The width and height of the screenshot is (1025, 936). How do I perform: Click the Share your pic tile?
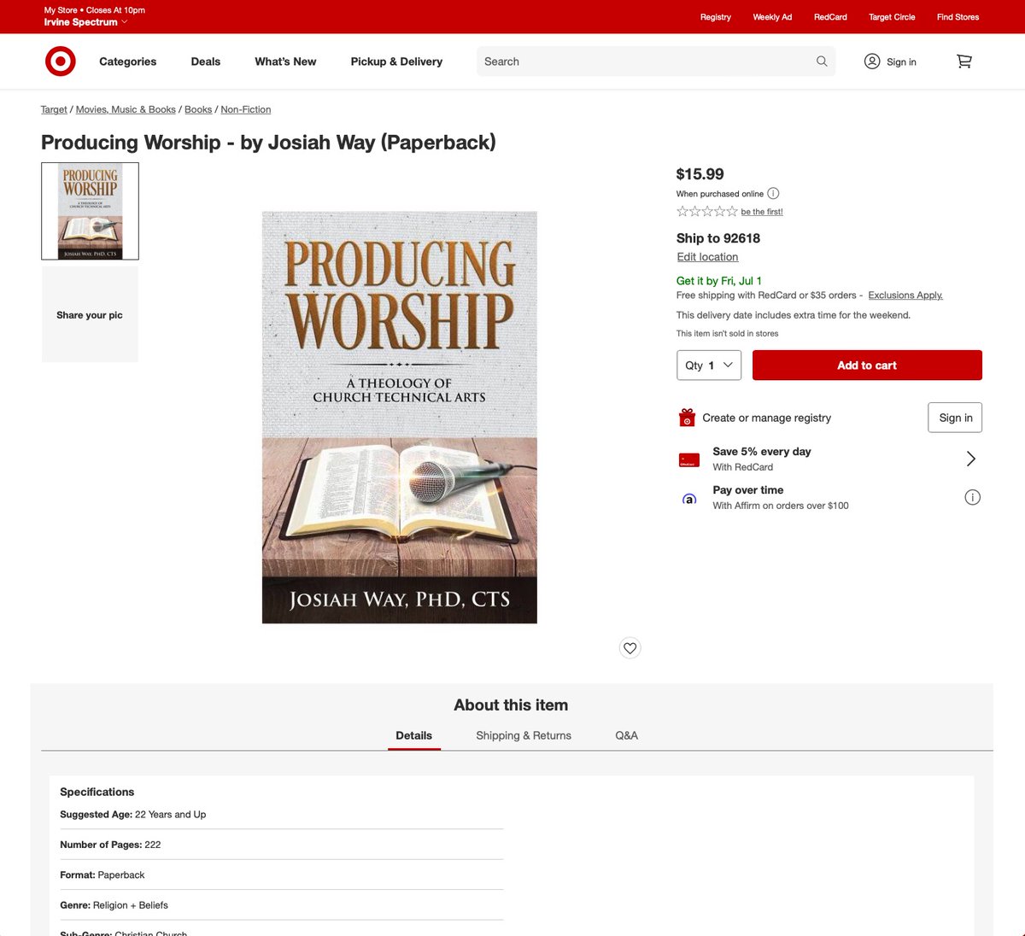click(x=90, y=314)
